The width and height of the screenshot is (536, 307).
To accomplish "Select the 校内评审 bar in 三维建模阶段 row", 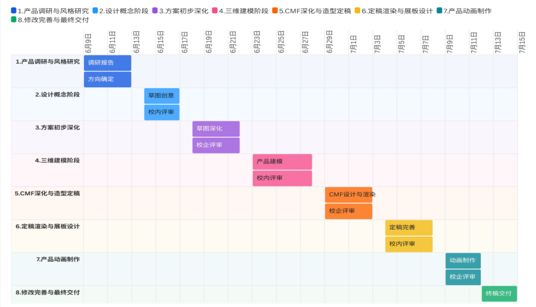I will [282, 178].
